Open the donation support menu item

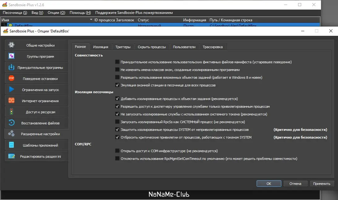point(134,13)
